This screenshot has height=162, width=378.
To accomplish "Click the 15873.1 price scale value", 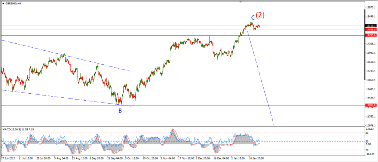I will pyautogui.click(x=370, y=8).
